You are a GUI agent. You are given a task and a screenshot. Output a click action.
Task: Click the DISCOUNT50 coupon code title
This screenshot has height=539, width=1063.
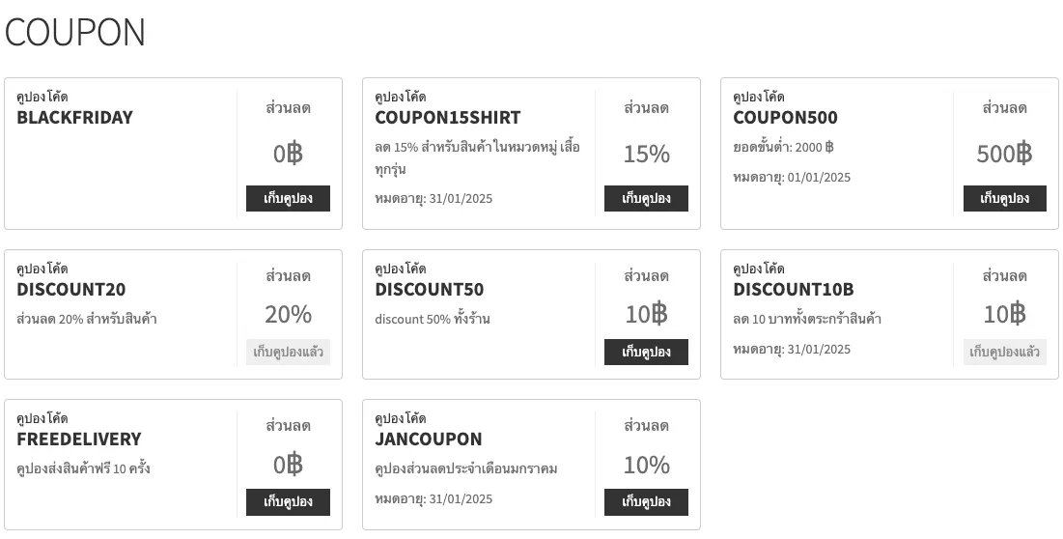[429, 290]
